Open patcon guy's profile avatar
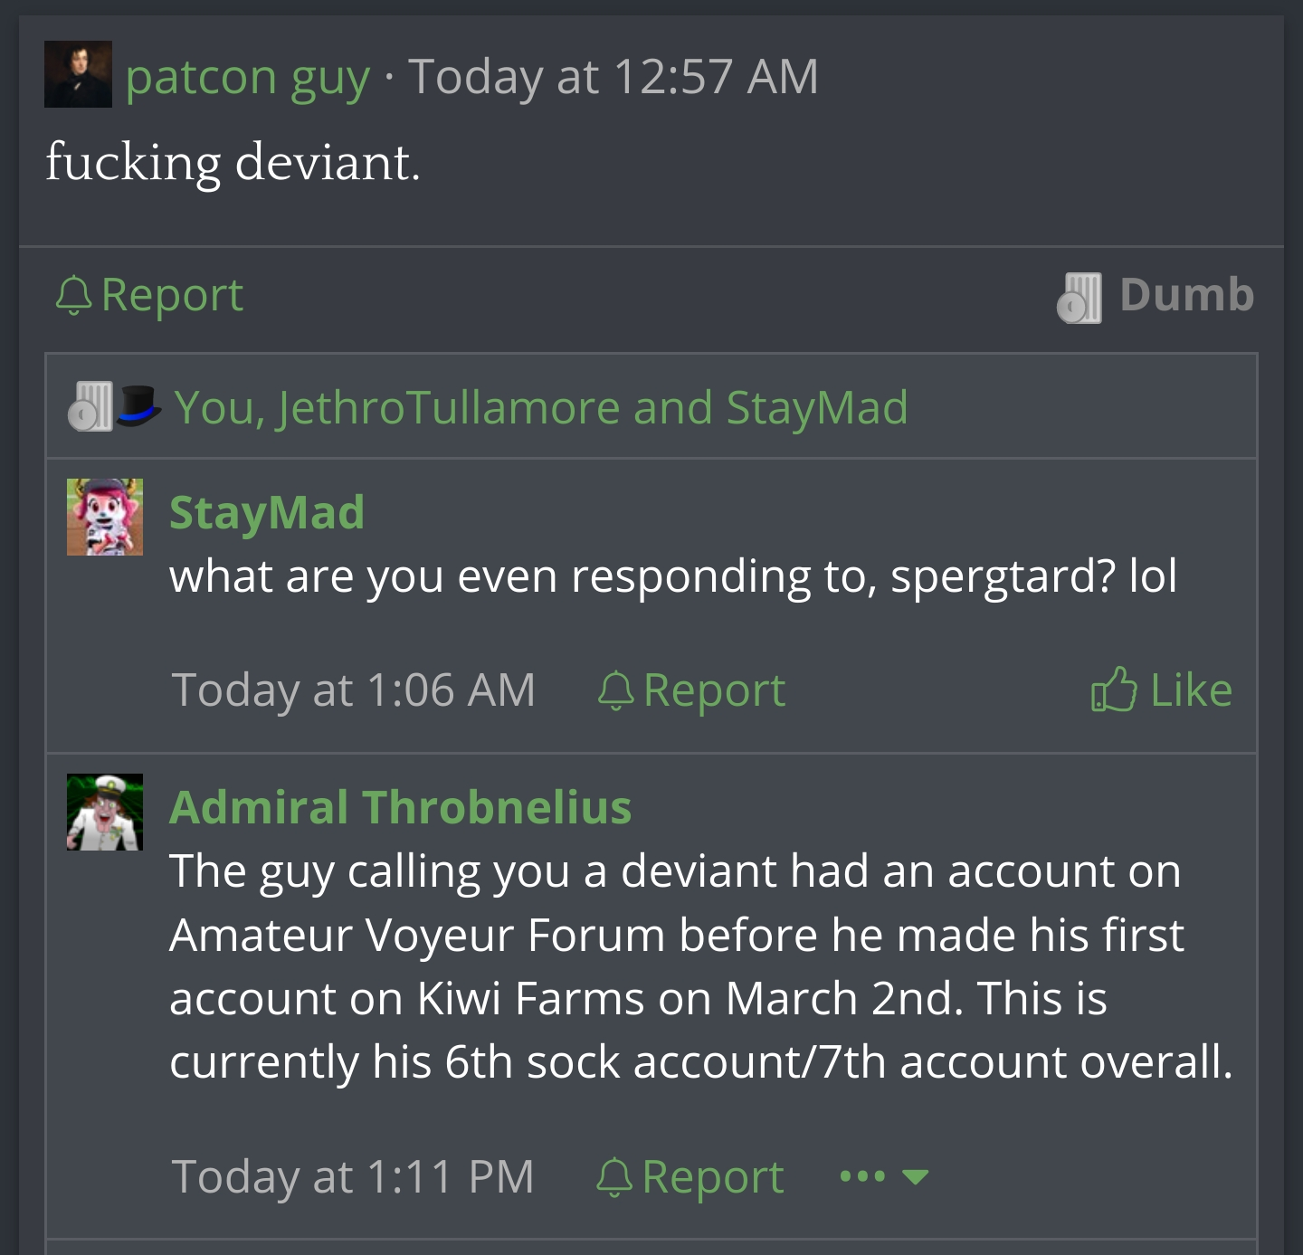 pyautogui.click(x=78, y=74)
